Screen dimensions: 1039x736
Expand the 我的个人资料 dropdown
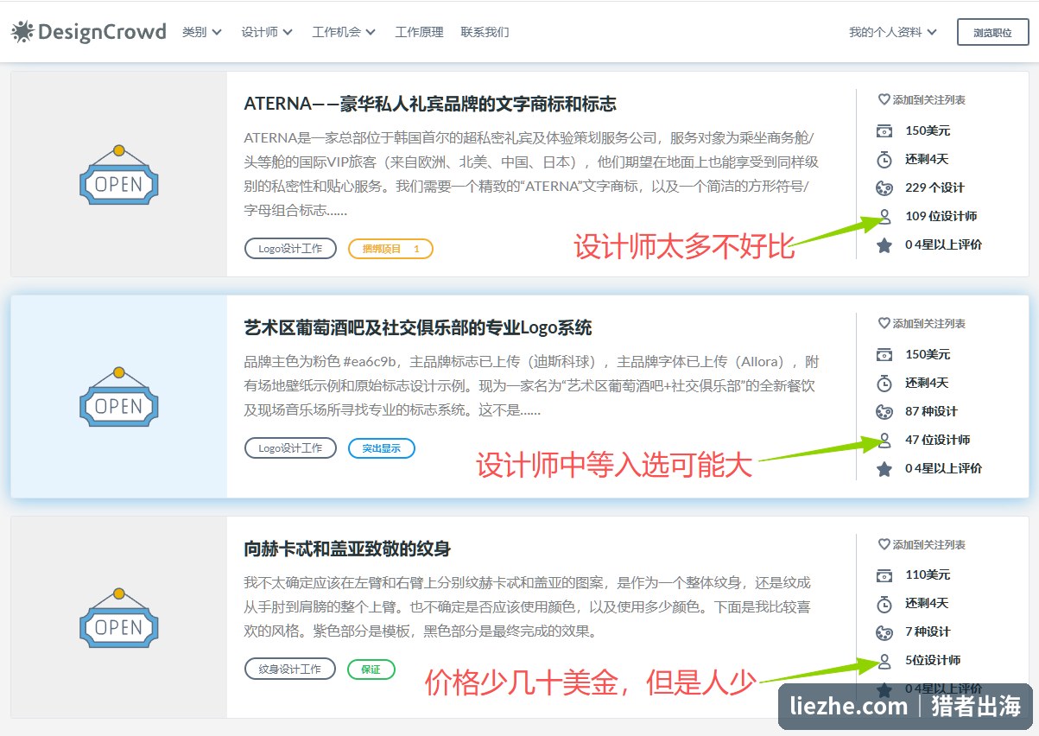(893, 32)
